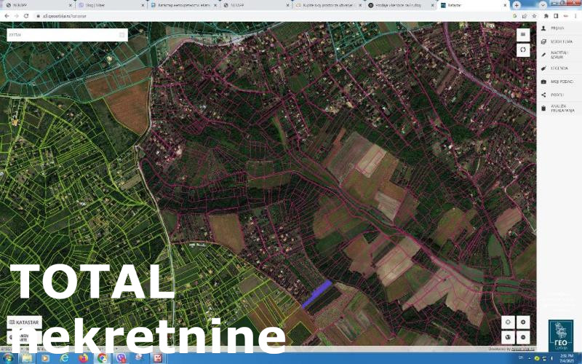Zoom out with the minus map button
Image resolution: width=582 pixels, height=364 pixels.
tap(523, 337)
